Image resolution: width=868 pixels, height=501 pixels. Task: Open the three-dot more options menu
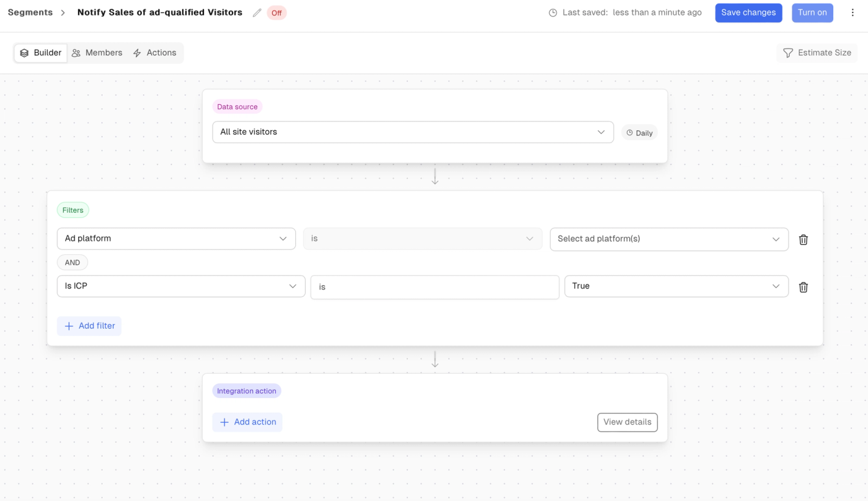(x=852, y=13)
